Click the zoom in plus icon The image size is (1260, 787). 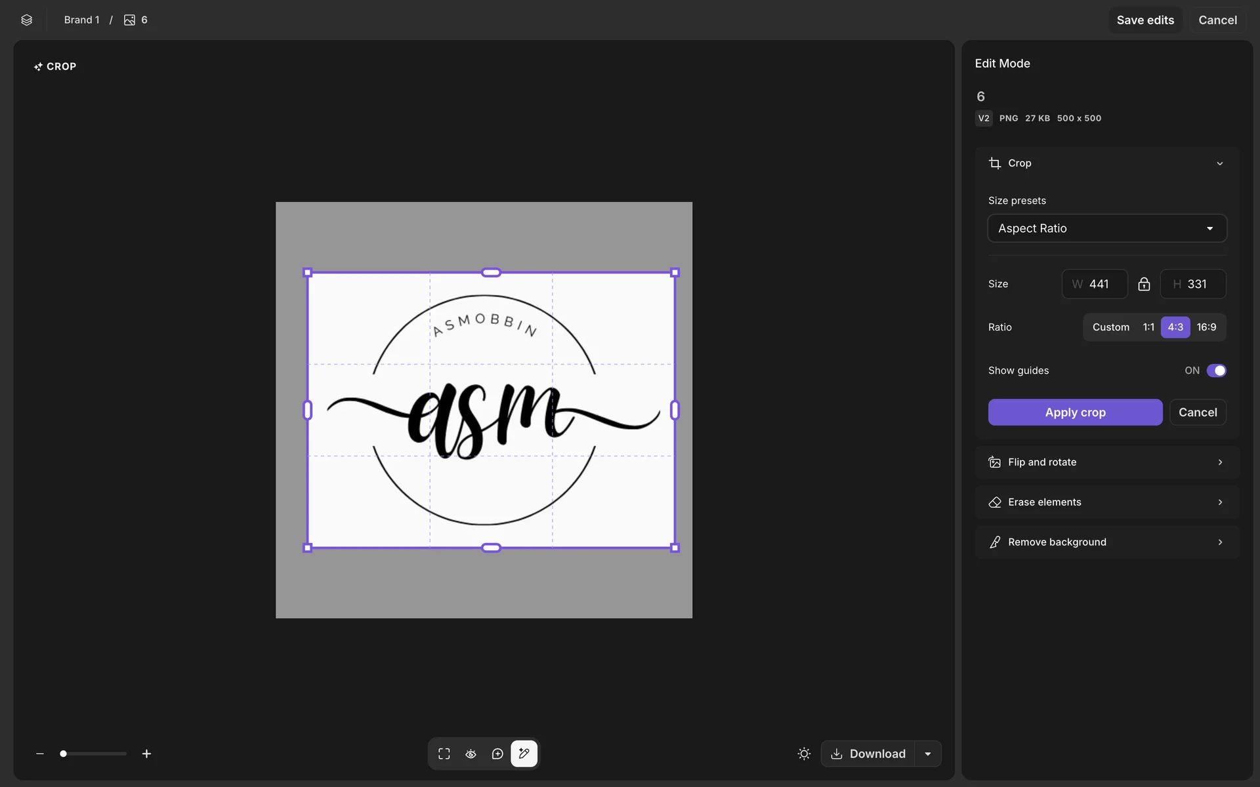(146, 754)
